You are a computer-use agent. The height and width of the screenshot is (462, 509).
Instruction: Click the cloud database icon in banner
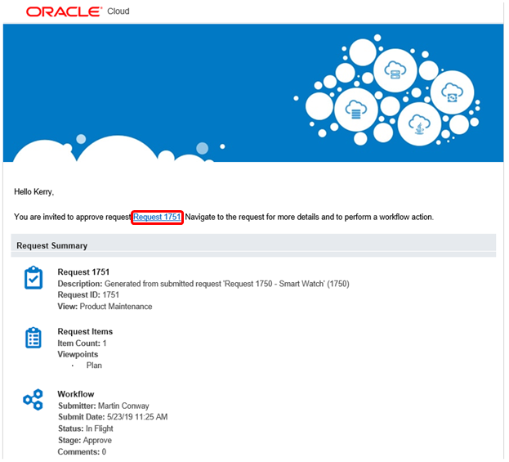[x=356, y=110]
